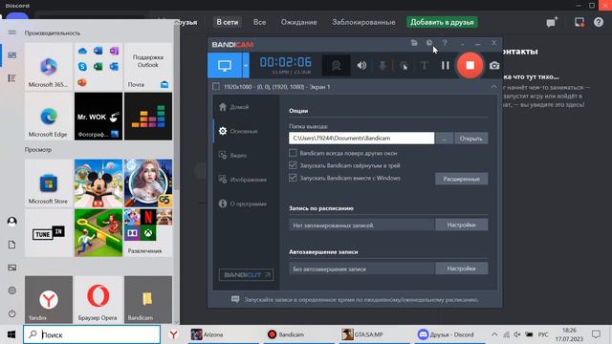Viewport: 612px width, 344px height.
Task: Toggle launch Bandicam minimized to tray checkbox
Action: tap(293, 165)
